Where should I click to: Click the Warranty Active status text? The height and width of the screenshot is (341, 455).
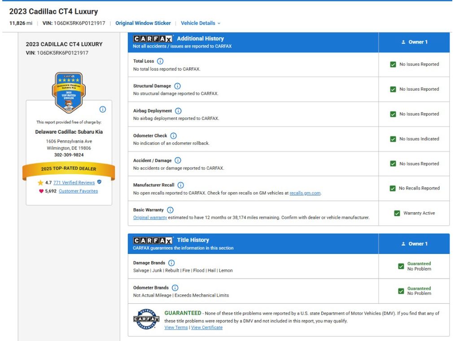click(x=419, y=213)
